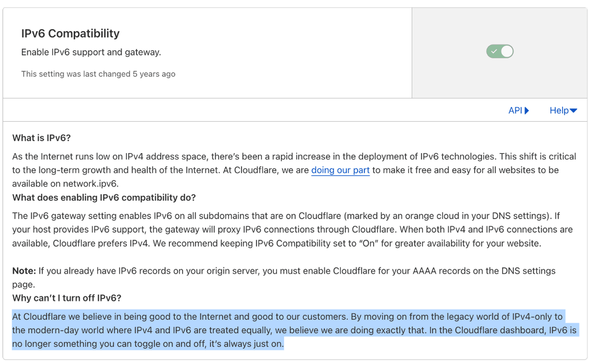Image resolution: width=592 pixels, height=363 pixels.
Task: Select the "What is IPv6?" heading
Action: [42, 138]
